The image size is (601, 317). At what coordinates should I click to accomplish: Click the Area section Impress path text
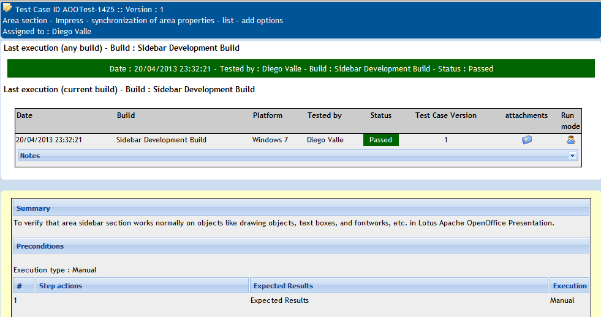143,21
